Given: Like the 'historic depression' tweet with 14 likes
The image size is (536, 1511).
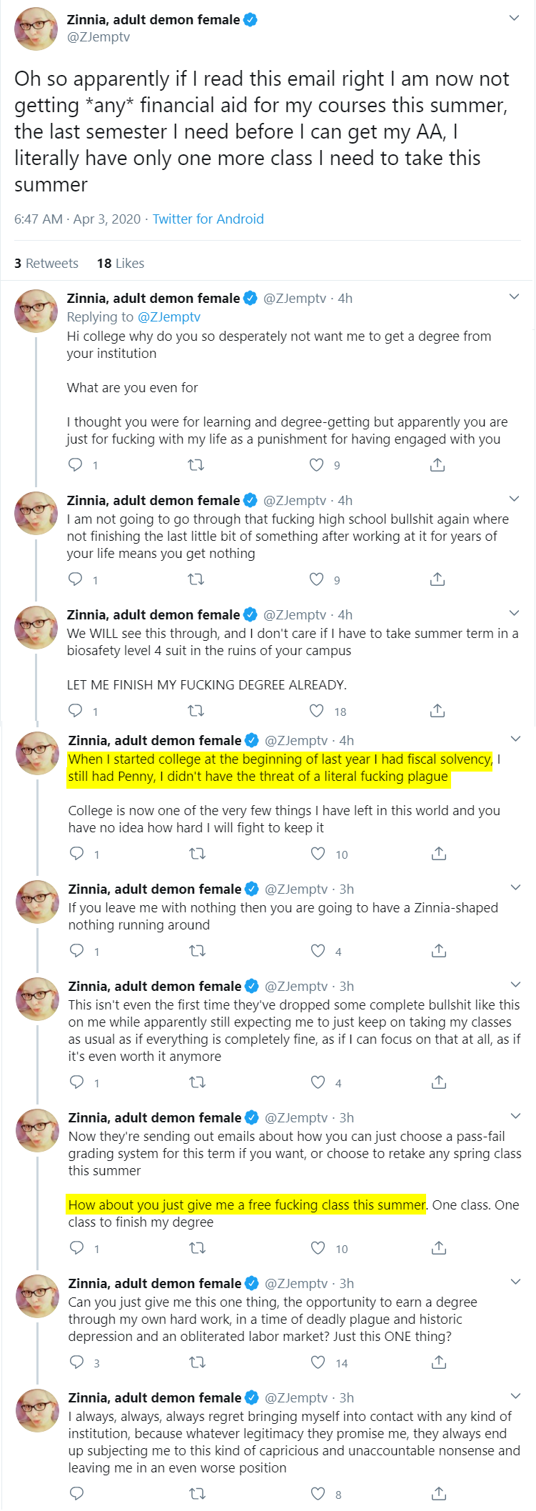Looking at the screenshot, I should [x=318, y=1362].
